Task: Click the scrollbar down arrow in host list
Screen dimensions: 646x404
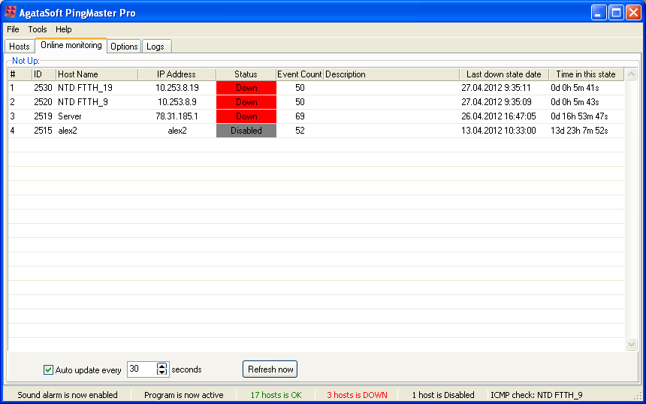Action: [x=631, y=344]
